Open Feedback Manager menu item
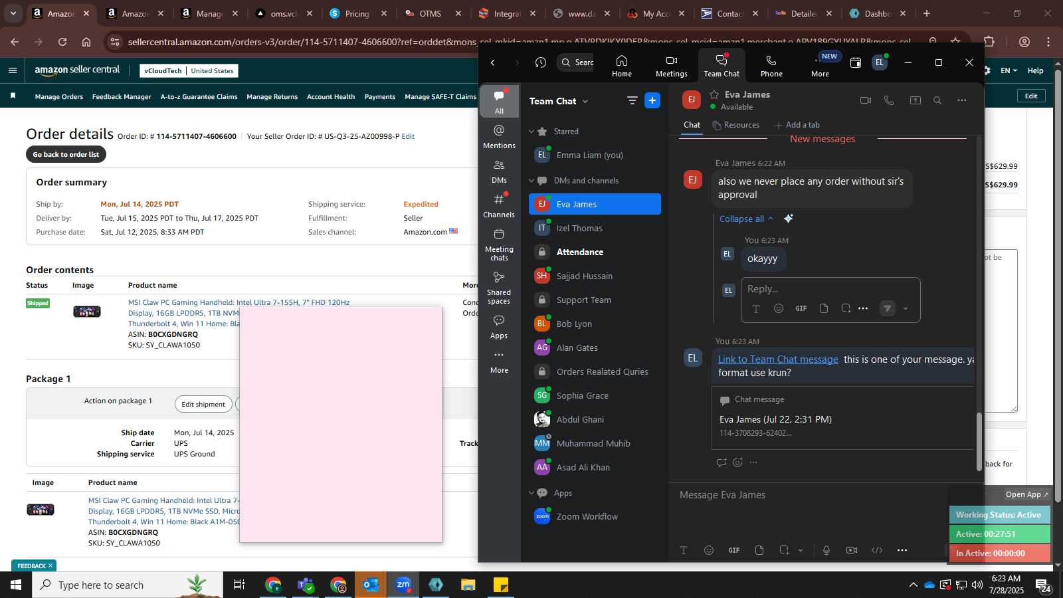The height and width of the screenshot is (598, 1063). point(122,97)
